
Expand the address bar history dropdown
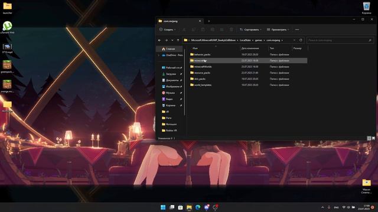(x=294, y=40)
